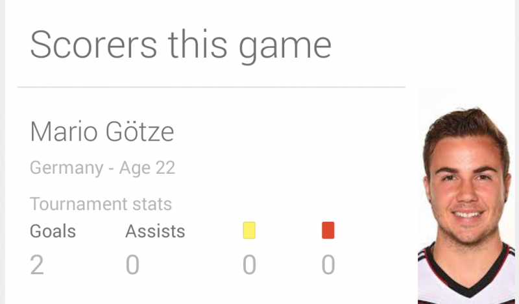Screen dimensions: 519x304
Task: Tap the word Germany in the subtitle
Action: coord(67,168)
